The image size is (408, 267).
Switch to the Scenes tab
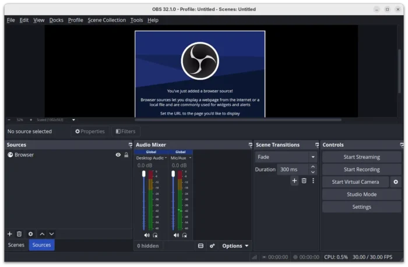(16, 245)
